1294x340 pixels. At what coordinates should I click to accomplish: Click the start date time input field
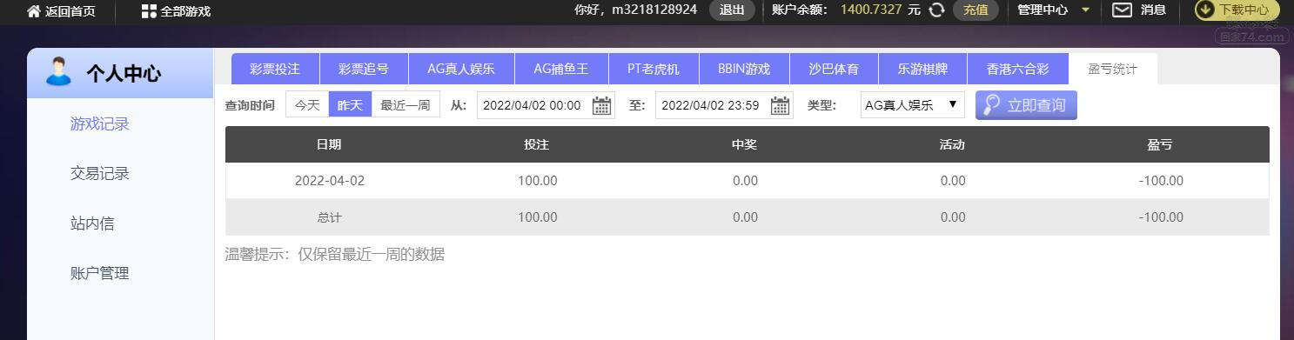[546, 105]
